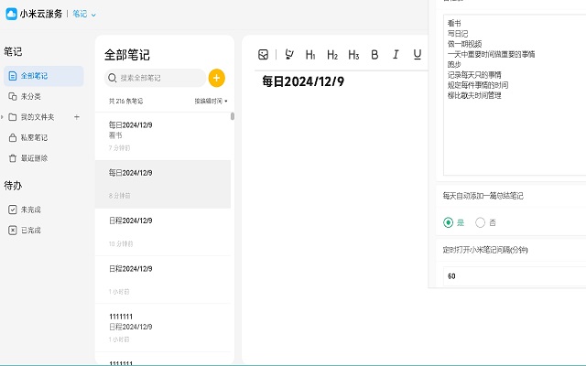Open the 按编辑时间 sort dropdown

211,101
